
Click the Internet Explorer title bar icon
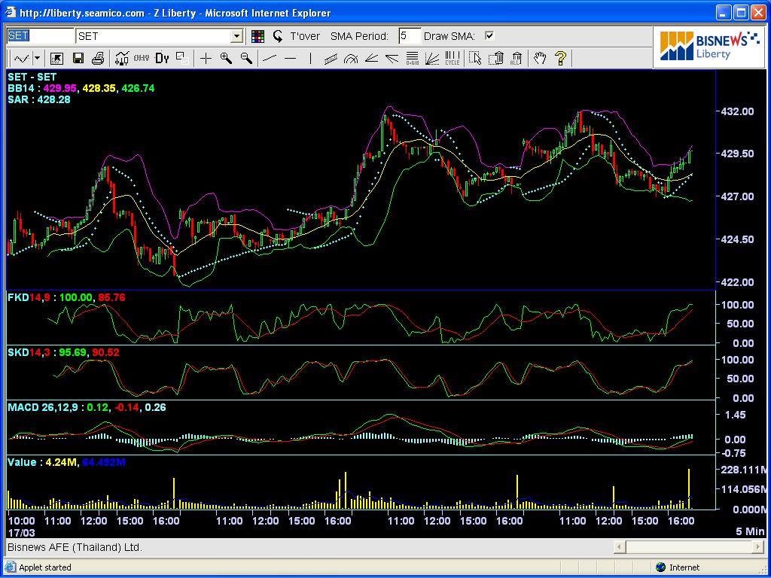[x=11, y=13]
